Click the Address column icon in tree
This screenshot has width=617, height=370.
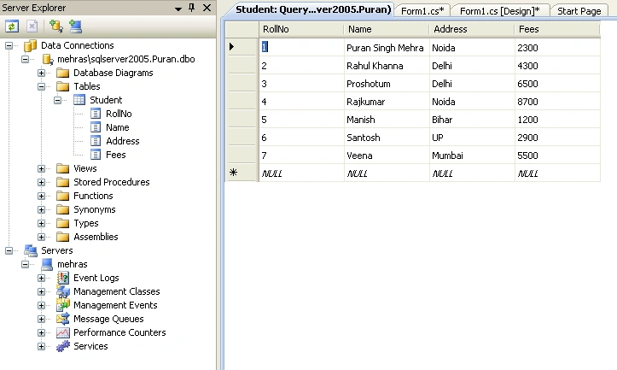click(96, 141)
